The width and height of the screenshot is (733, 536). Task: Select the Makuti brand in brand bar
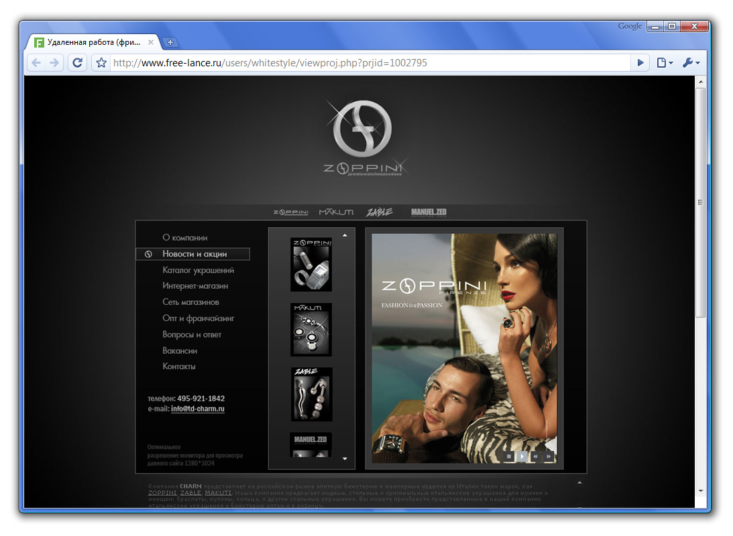click(336, 212)
